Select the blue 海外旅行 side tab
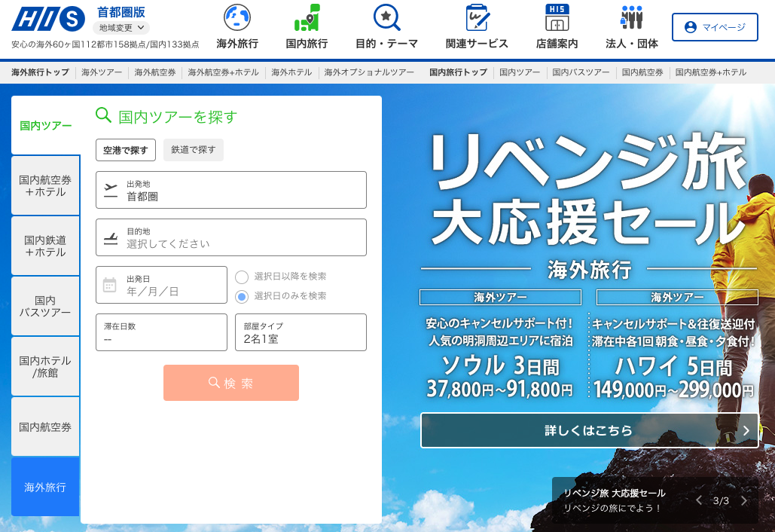This screenshot has height=532, width=775. pos(45,487)
